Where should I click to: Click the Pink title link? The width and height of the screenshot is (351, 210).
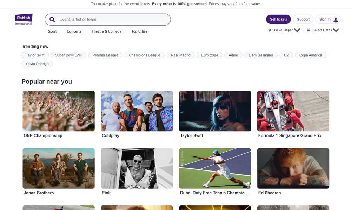coord(106,192)
